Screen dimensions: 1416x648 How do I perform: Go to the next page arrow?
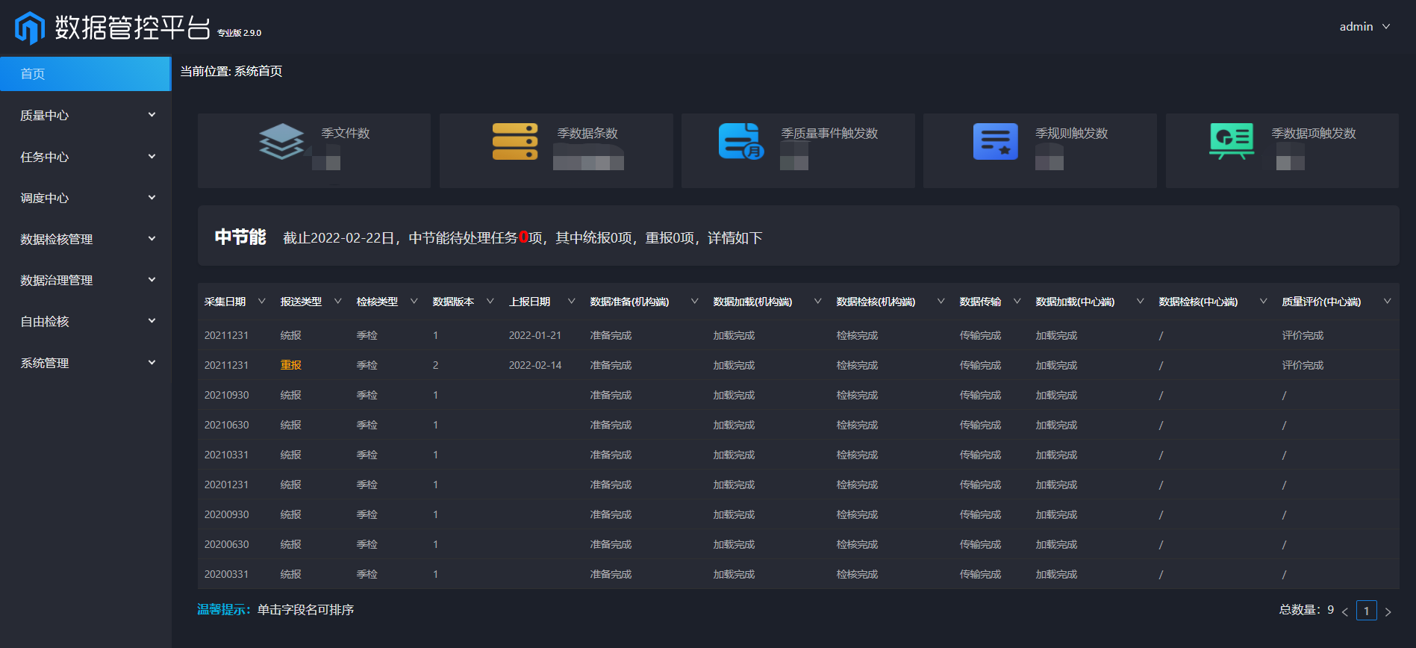click(x=1388, y=611)
